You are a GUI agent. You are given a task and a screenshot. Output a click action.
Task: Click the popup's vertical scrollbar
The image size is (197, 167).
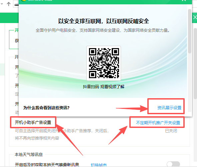(x=190, y=31)
